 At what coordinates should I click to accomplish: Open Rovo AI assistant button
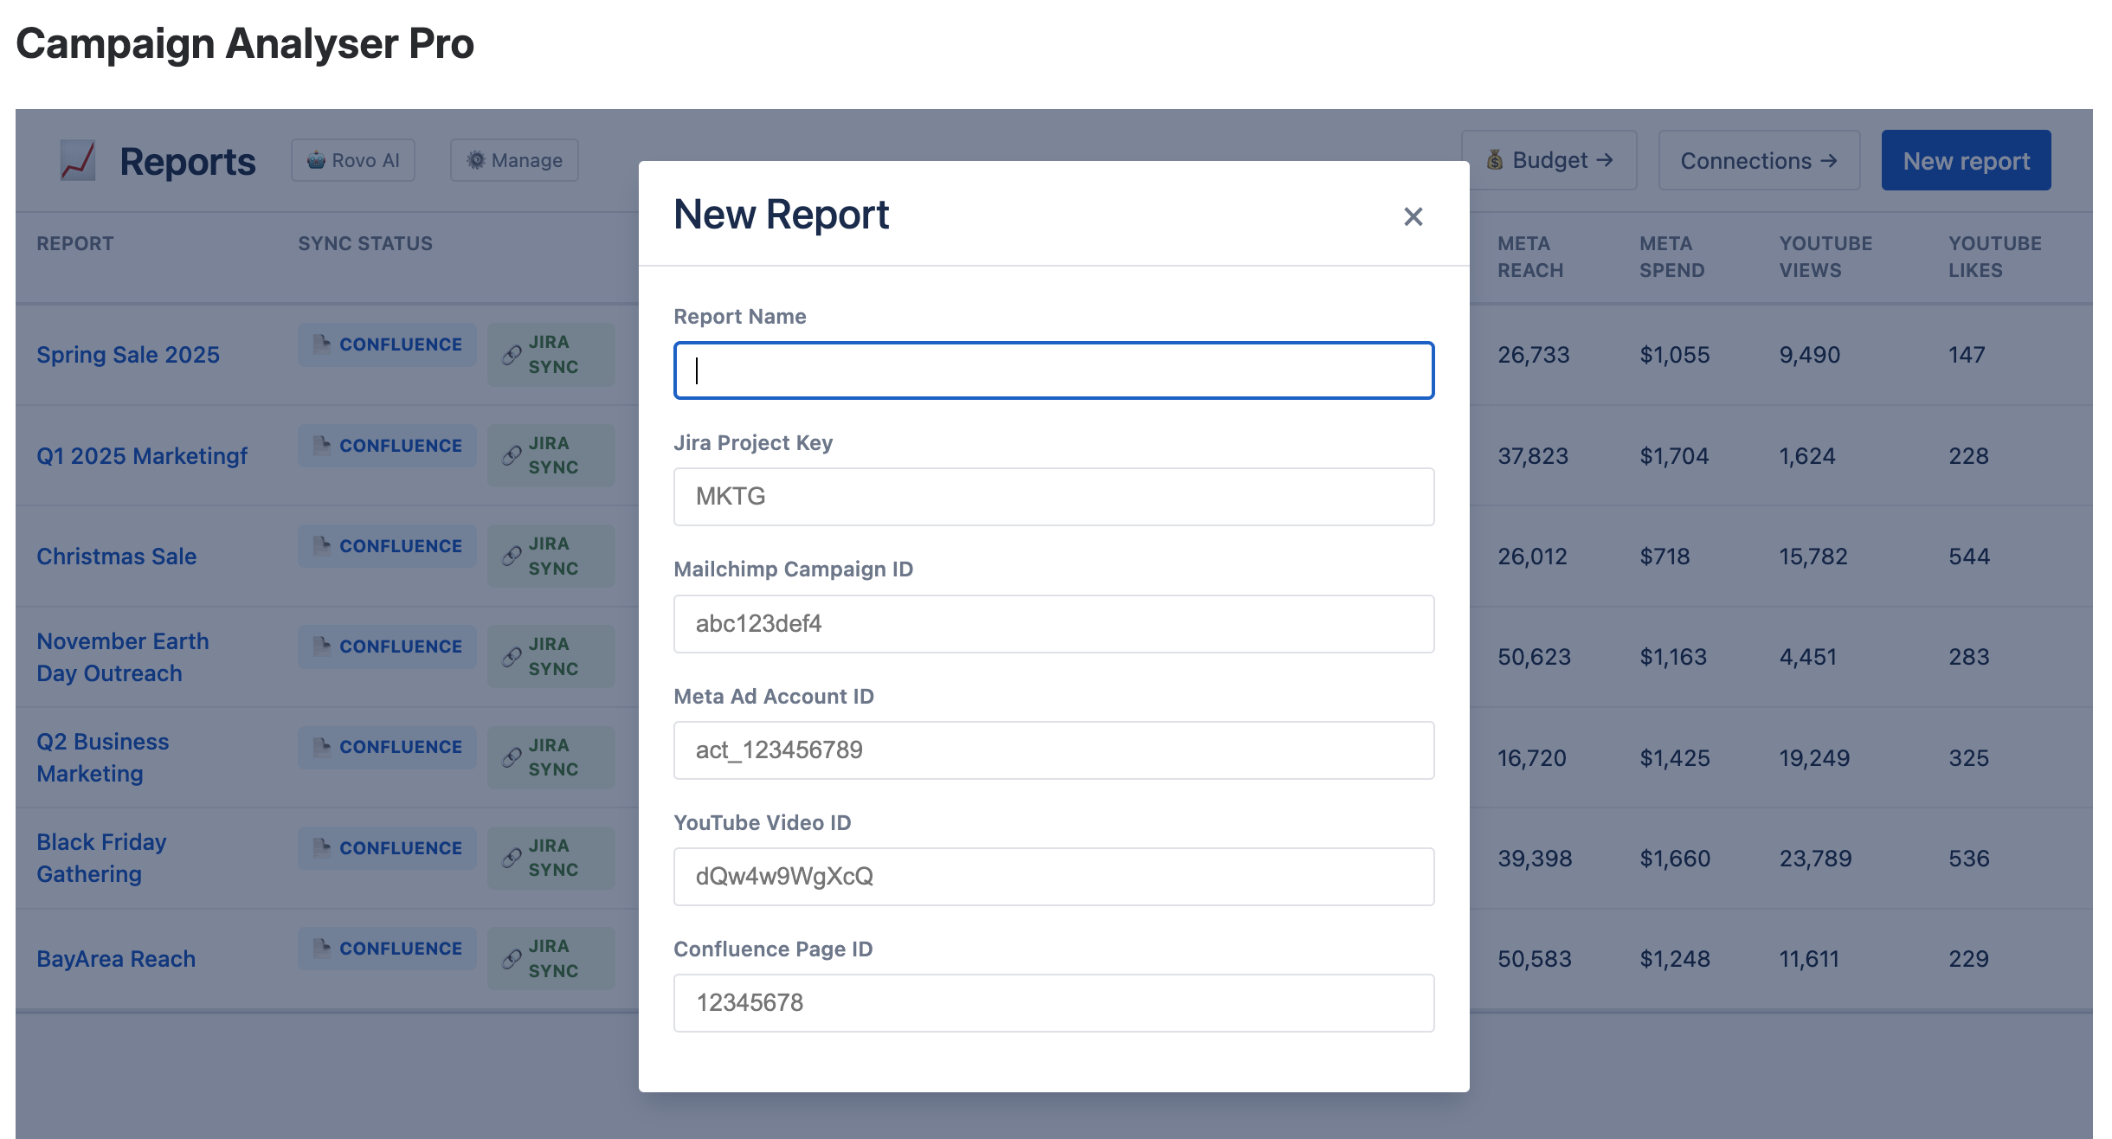[x=353, y=160]
